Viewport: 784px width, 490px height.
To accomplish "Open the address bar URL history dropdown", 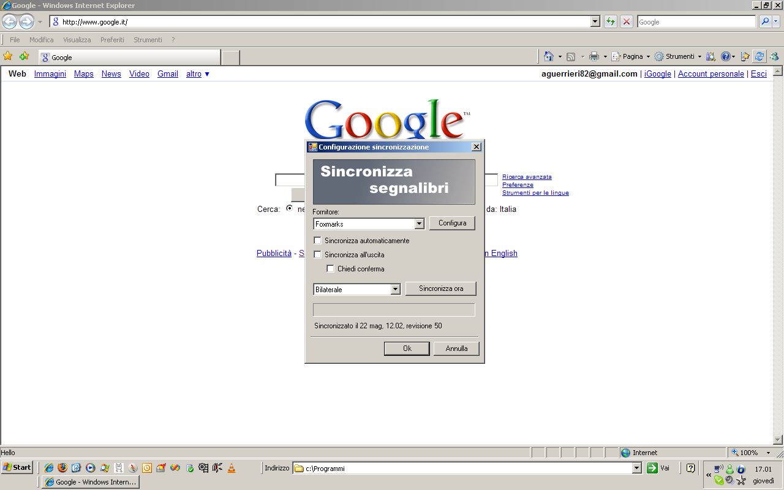I will [x=595, y=21].
